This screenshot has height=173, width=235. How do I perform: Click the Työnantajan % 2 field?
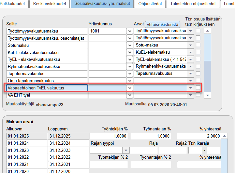click(x=151, y=165)
